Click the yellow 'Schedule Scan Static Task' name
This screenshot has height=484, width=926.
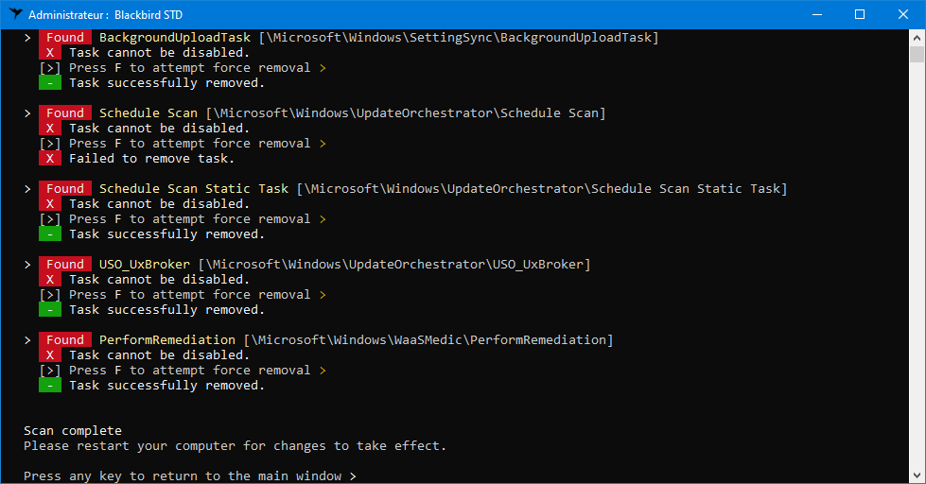tap(194, 188)
